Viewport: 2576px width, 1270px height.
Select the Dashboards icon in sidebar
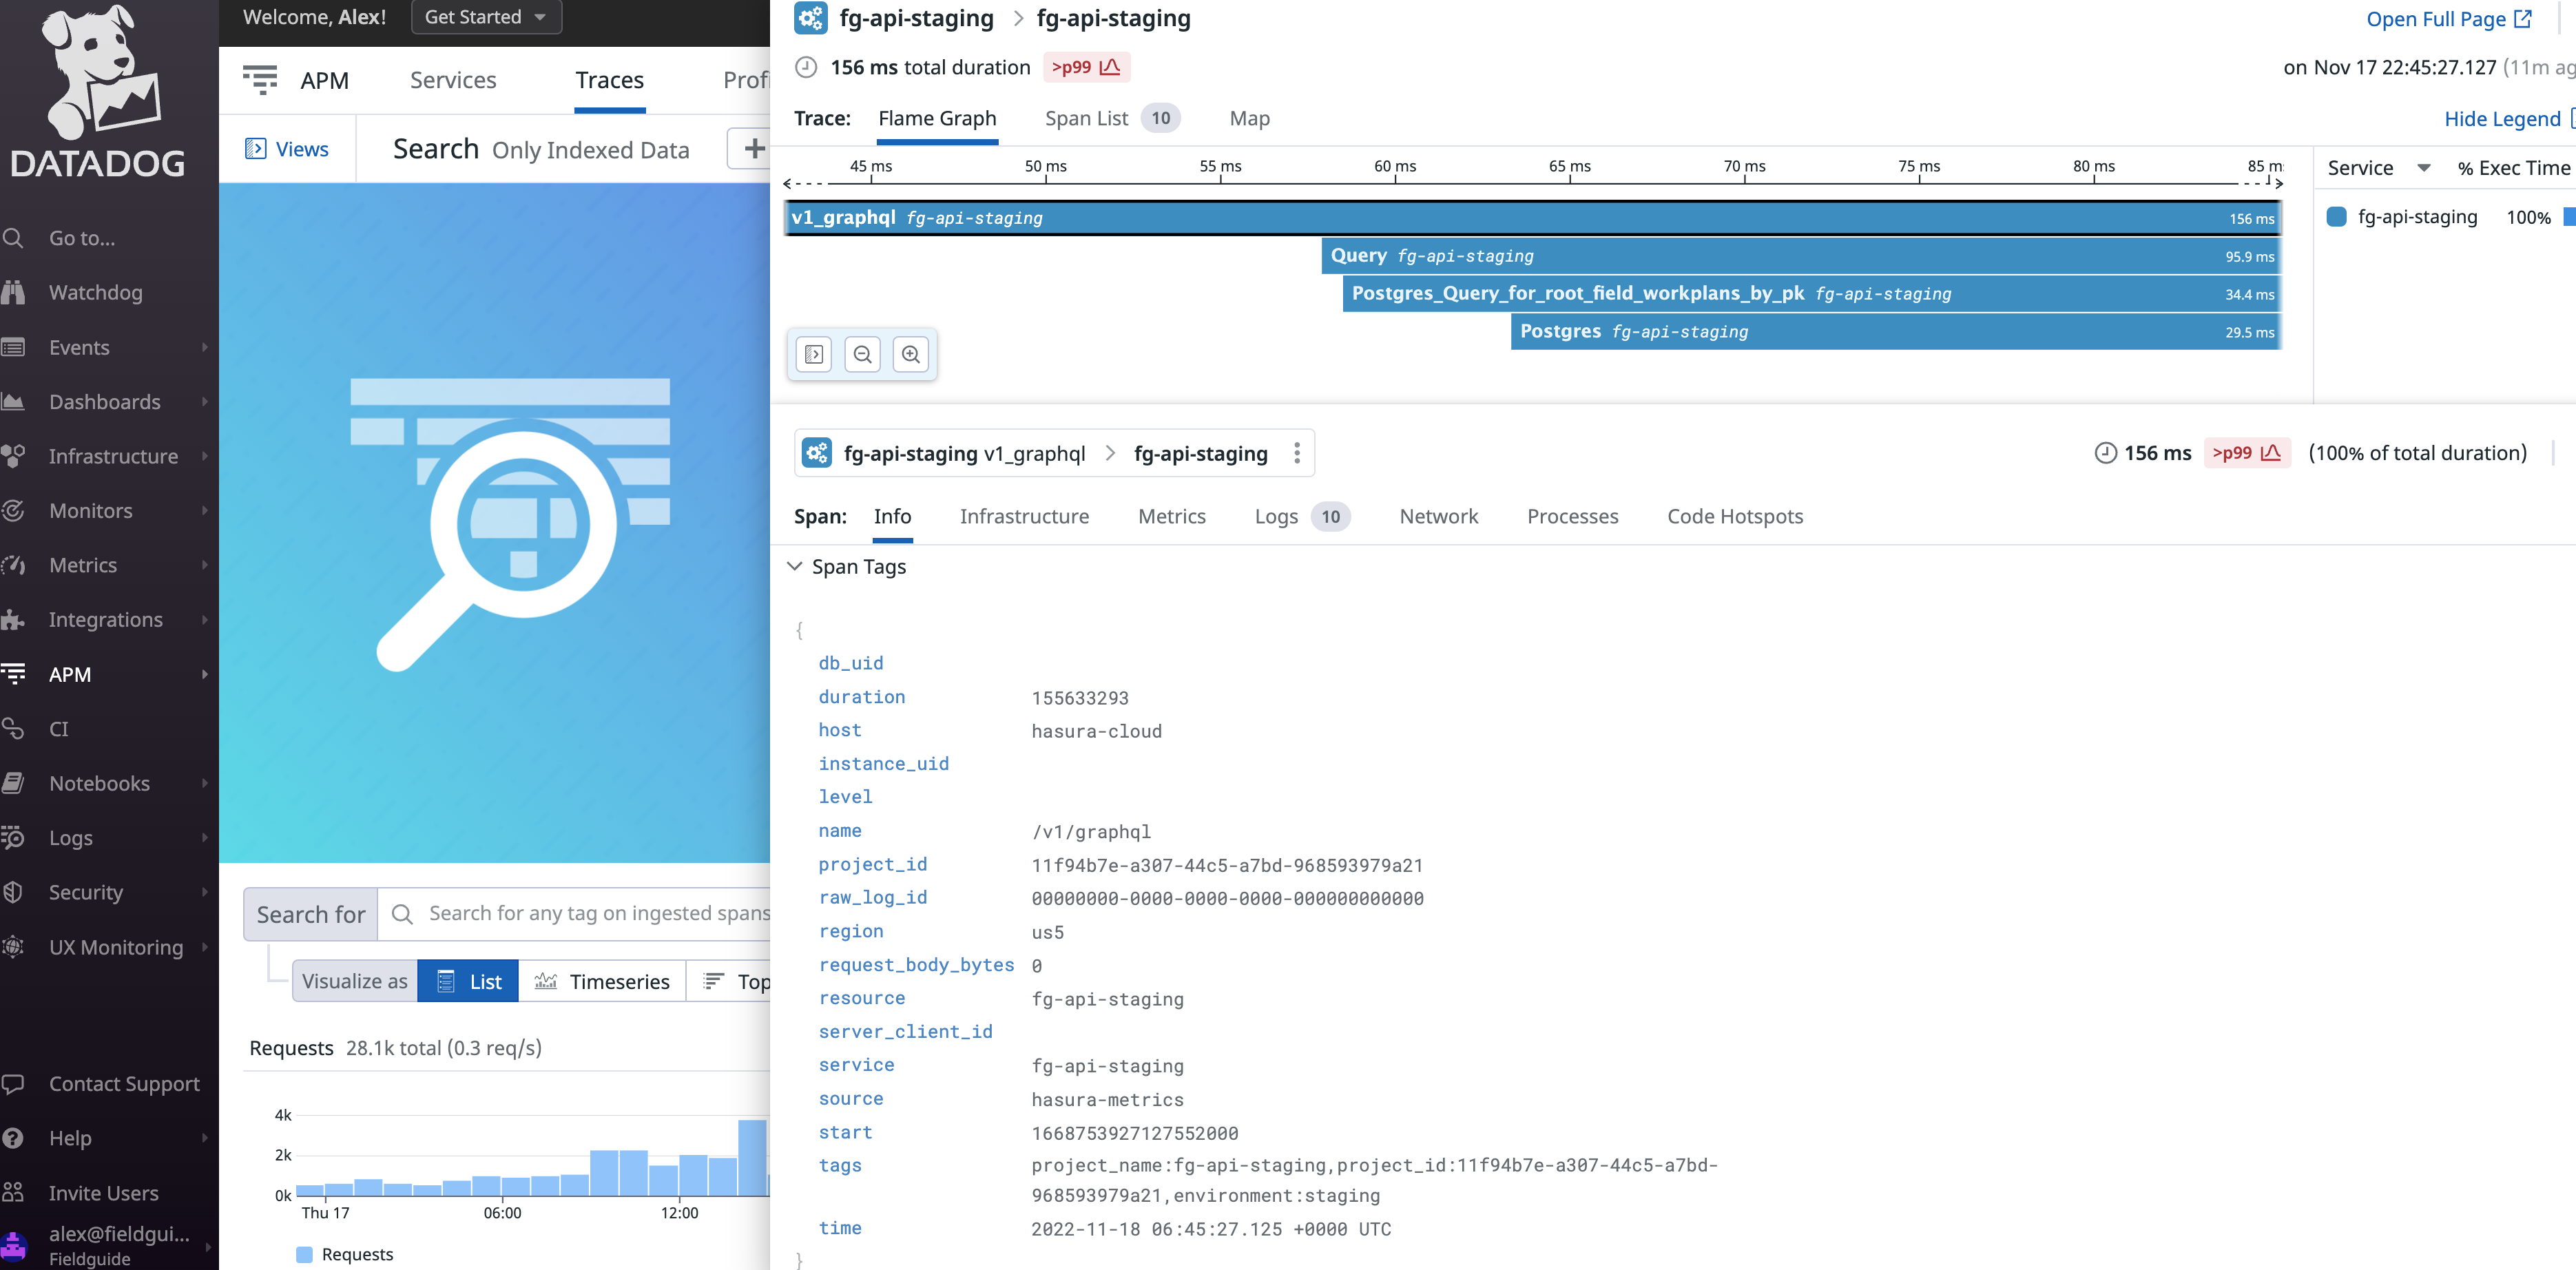point(14,401)
